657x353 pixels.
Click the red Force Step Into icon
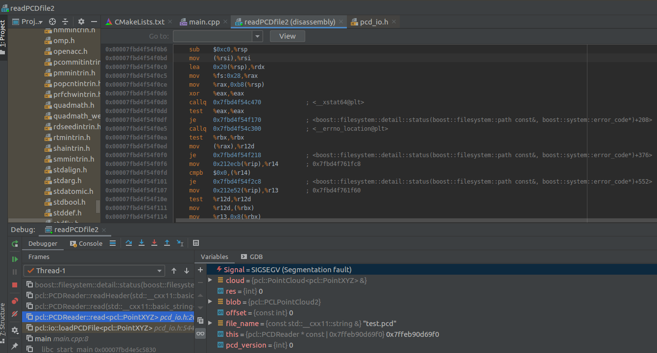pos(154,243)
